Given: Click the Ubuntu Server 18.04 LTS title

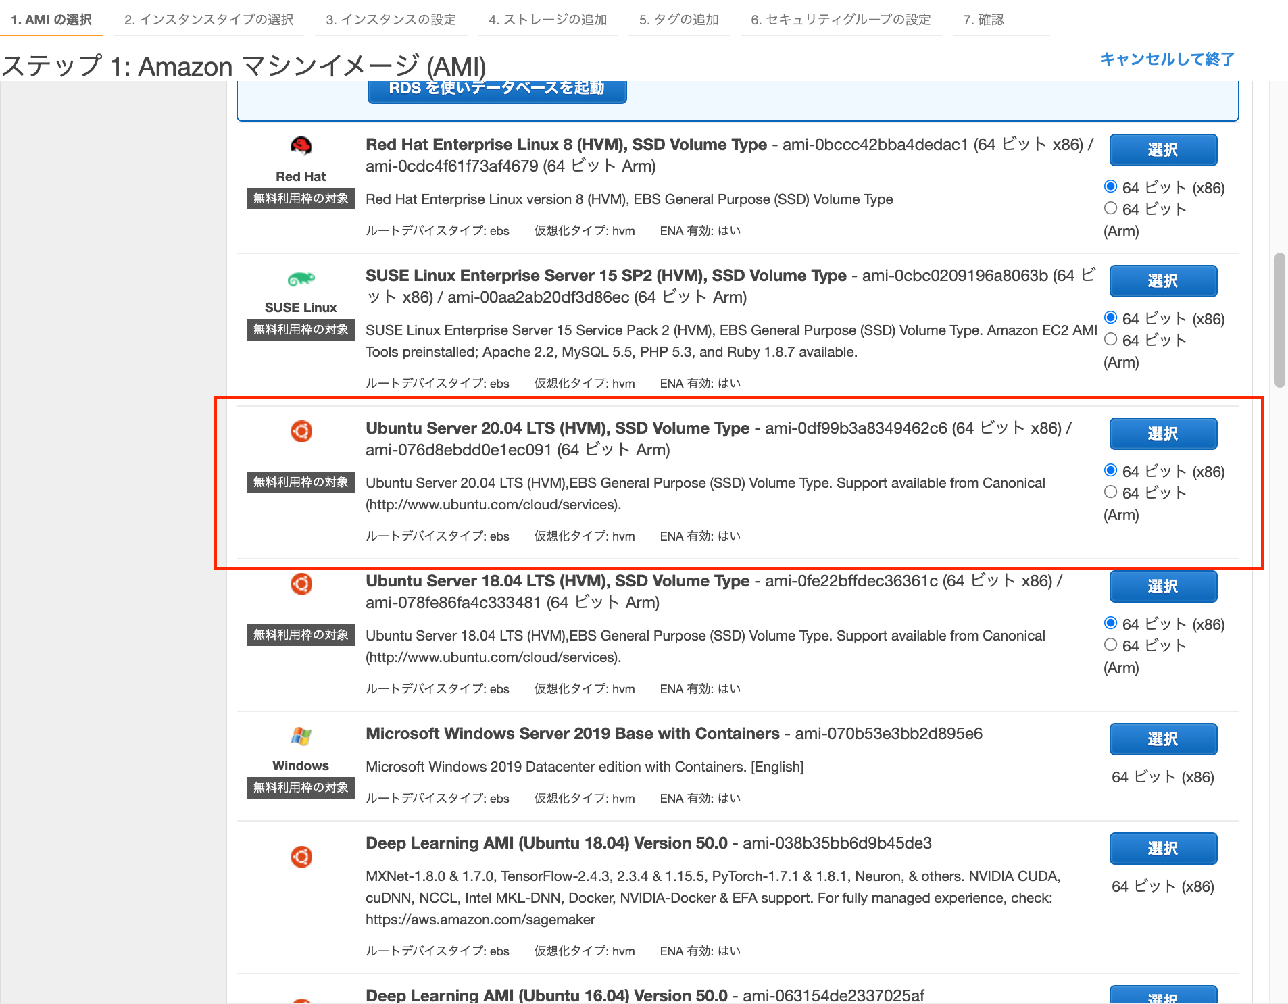Looking at the screenshot, I should pyautogui.click(x=558, y=581).
